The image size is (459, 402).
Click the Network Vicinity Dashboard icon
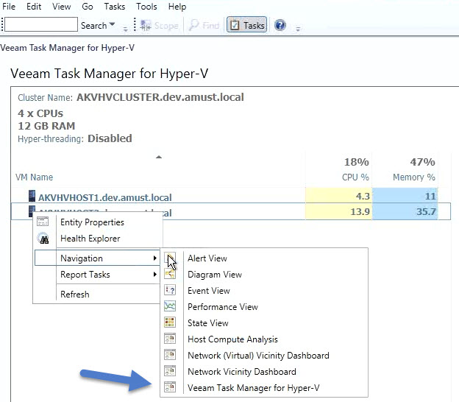click(170, 371)
